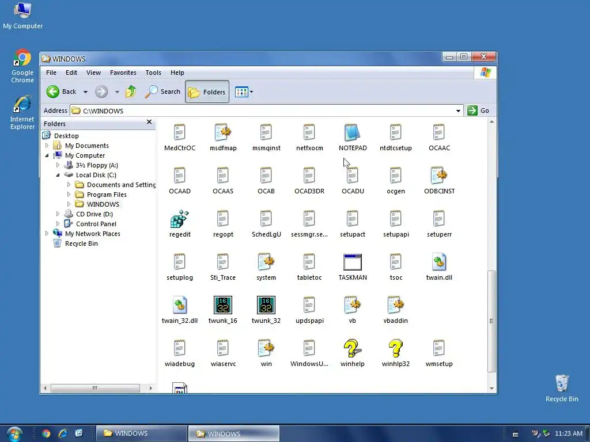The height and width of the screenshot is (442, 590).
Task: Open the Back button history dropdown
Action: click(x=85, y=92)
